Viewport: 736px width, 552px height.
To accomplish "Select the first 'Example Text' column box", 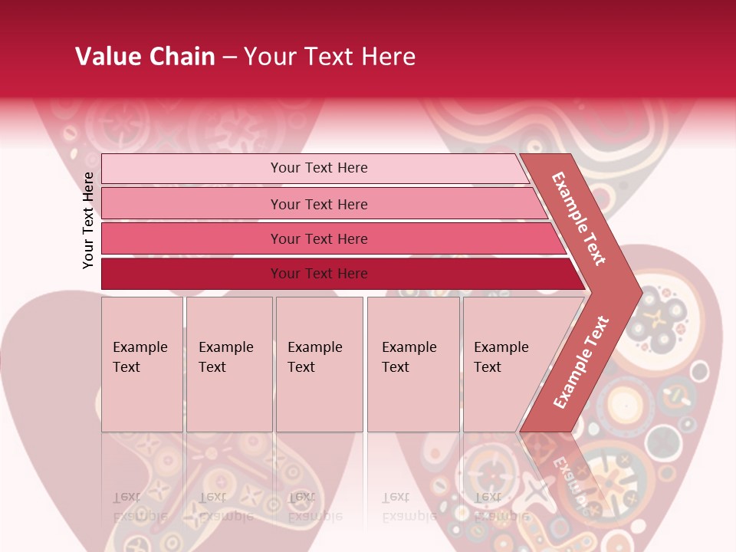I will pos(143,364).
